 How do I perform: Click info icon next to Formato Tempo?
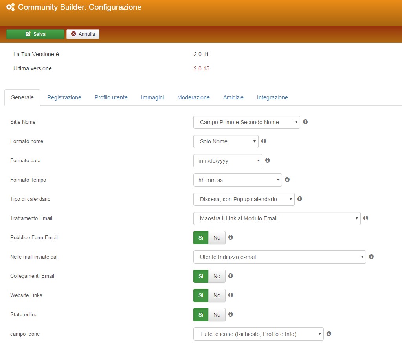[x=287, y=180]
